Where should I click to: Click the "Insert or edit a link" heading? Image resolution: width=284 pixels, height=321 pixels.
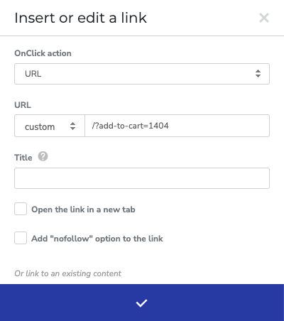pyautogui.click(x=80, y=18)
